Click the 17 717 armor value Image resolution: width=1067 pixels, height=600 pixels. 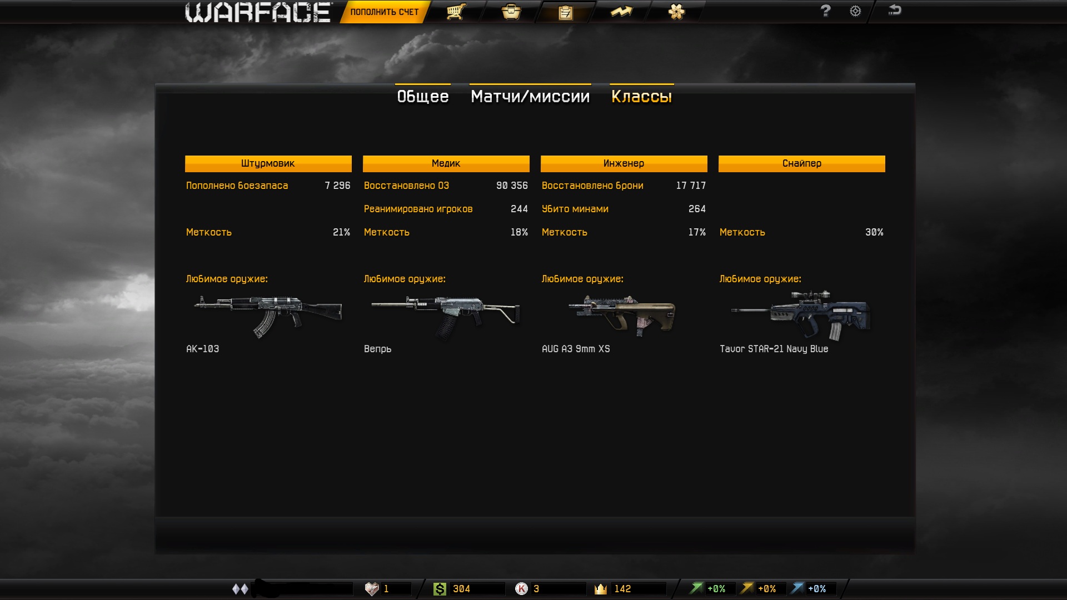click(x=691, y=186)
